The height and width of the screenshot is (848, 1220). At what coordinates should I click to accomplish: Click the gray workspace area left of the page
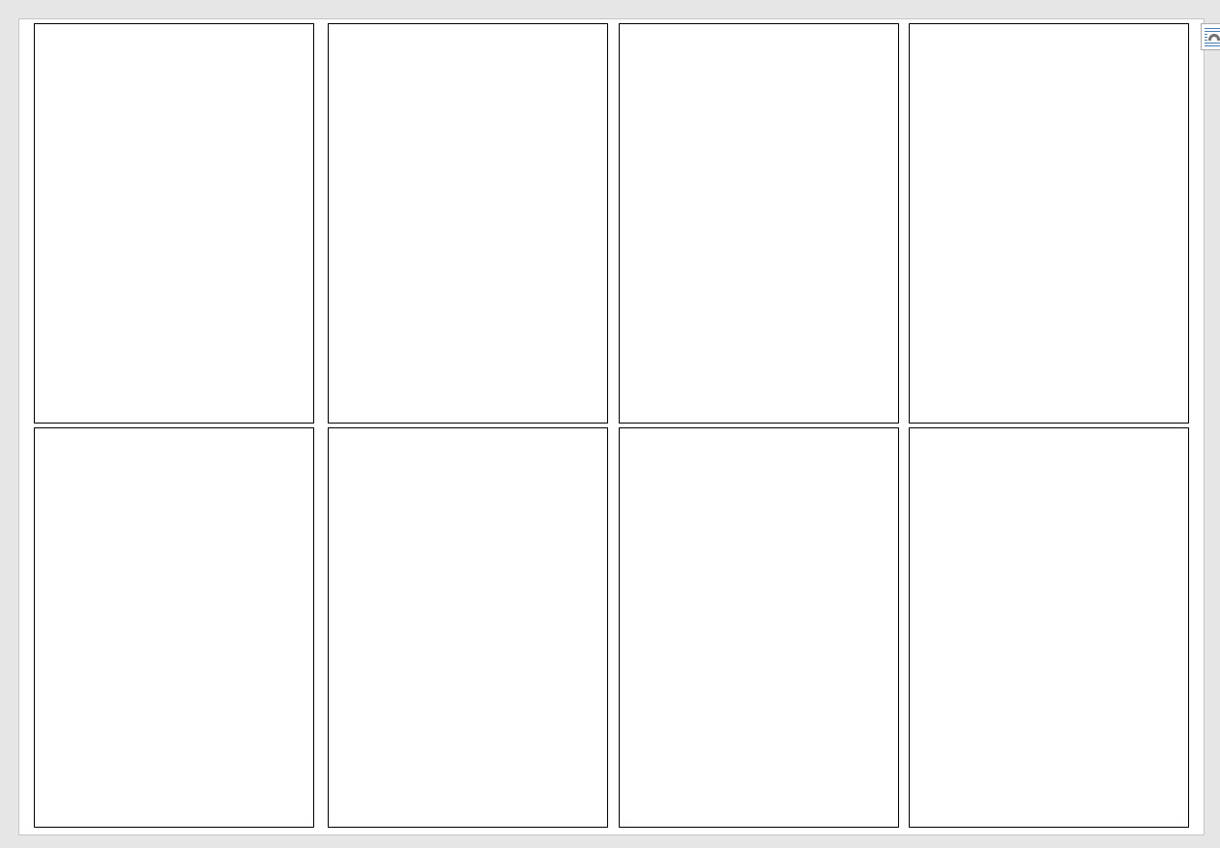pos(9,425)
